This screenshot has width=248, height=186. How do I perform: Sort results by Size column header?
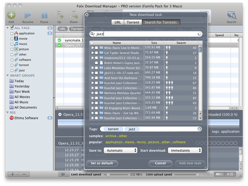click(154, 43)
